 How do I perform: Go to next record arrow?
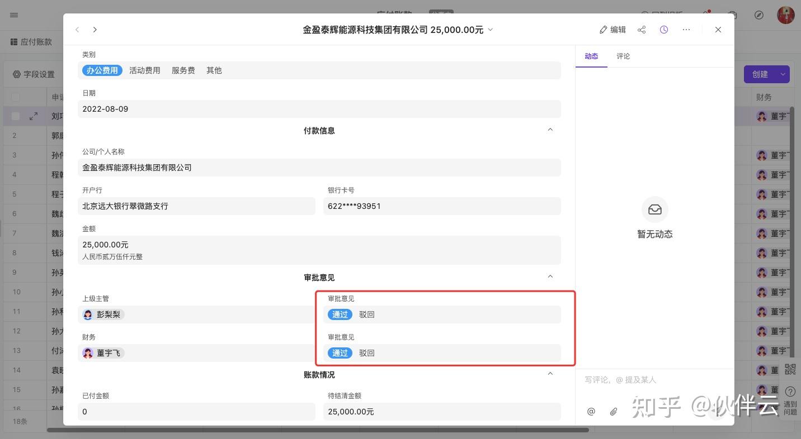tap(95, 30)
